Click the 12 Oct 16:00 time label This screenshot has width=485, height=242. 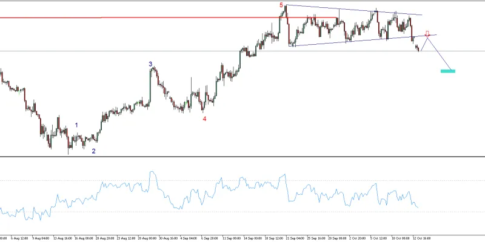421,238
